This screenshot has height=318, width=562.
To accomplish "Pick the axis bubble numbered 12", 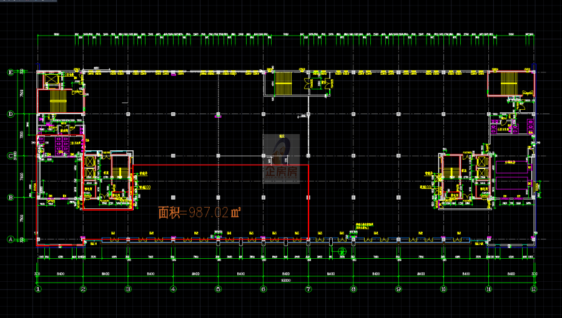I will [x=534, y=289].
